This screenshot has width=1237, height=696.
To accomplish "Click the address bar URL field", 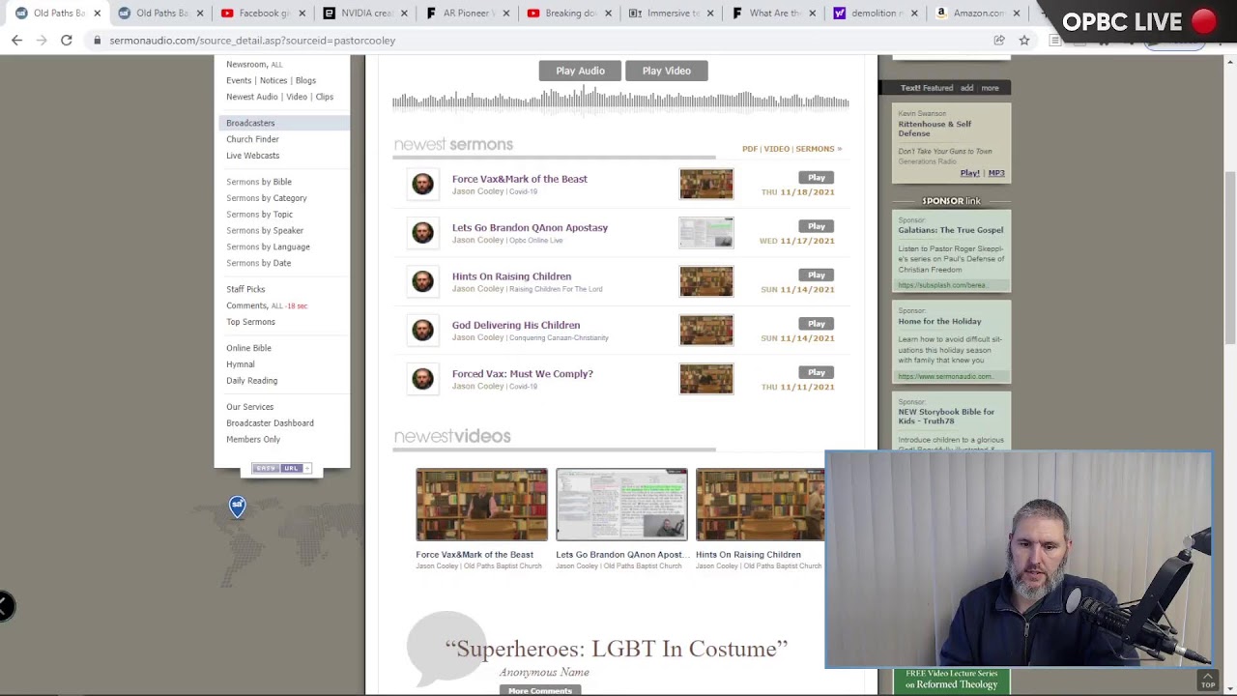I will coord(541,41).
